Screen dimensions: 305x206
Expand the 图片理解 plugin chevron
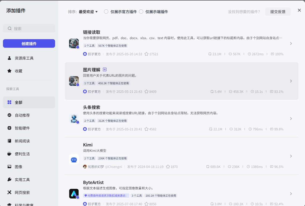(291, 81)
